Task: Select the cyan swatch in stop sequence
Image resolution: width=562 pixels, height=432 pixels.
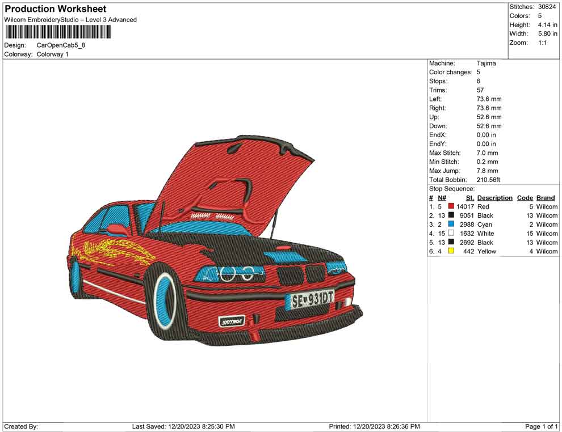Action: tap(451, 225)
